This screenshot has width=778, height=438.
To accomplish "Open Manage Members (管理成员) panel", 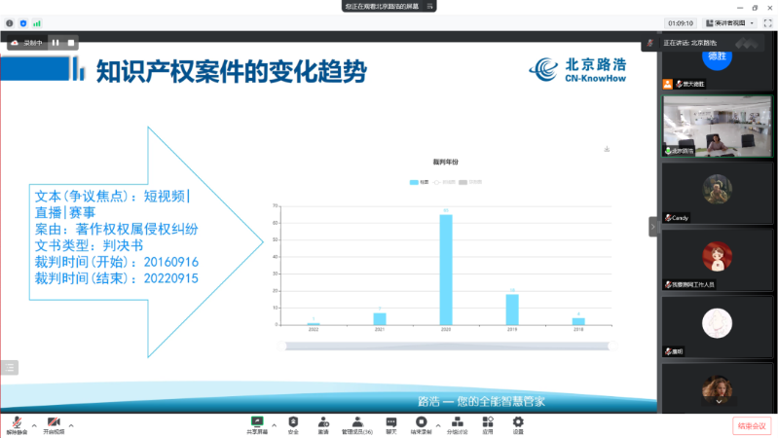I will point(356,421).
